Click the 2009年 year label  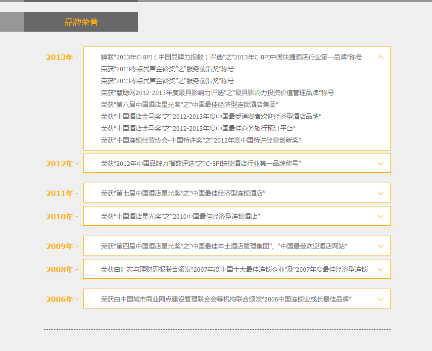click(x=59, y=247)
